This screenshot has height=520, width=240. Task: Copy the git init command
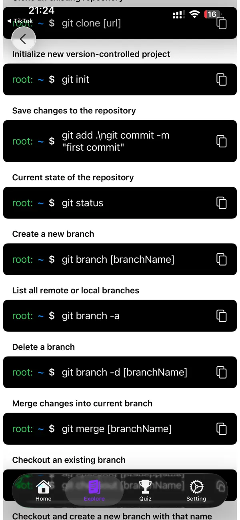pos(221,79)
